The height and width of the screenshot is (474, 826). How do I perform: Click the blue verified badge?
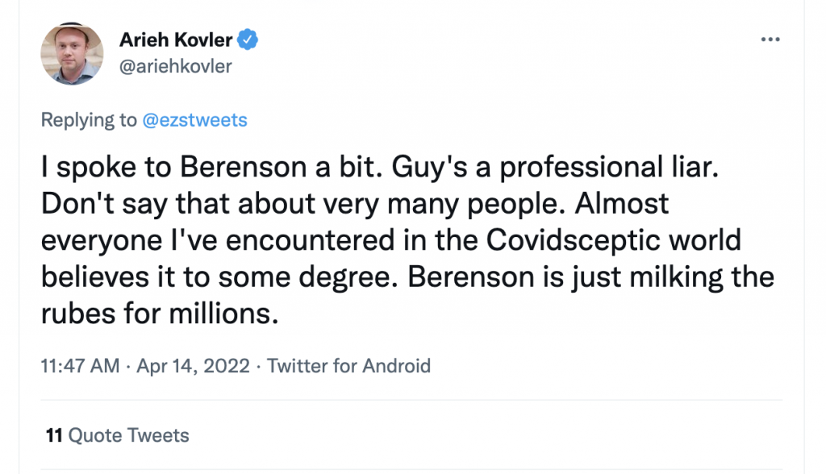[251, 39]
